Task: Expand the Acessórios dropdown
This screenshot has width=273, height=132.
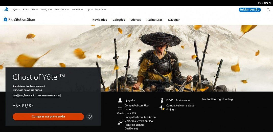Action: click(62, 10)
